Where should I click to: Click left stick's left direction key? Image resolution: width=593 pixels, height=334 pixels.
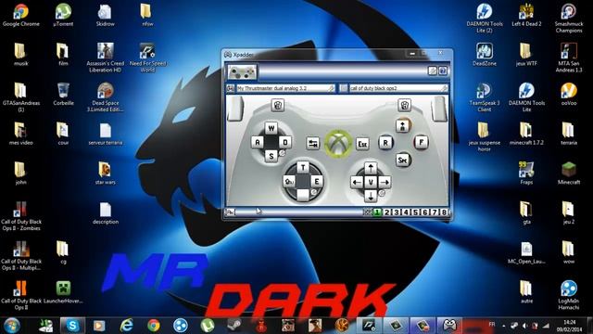(x=258, y=142)
